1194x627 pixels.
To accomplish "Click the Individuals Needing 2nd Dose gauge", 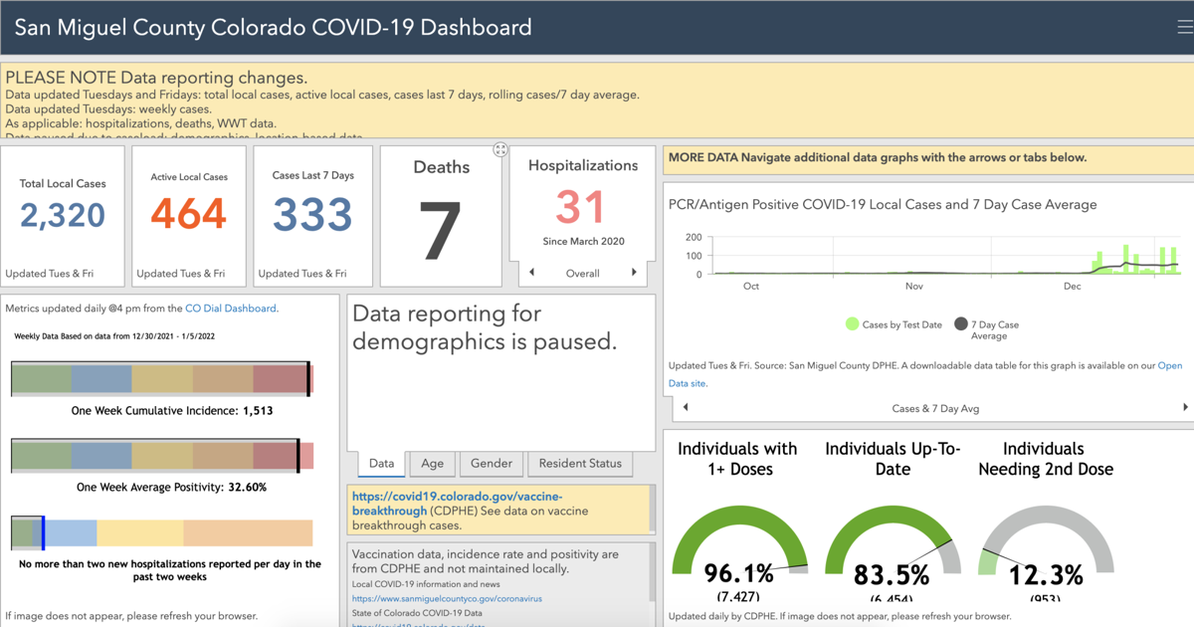I will click(x=1045, y=539).
